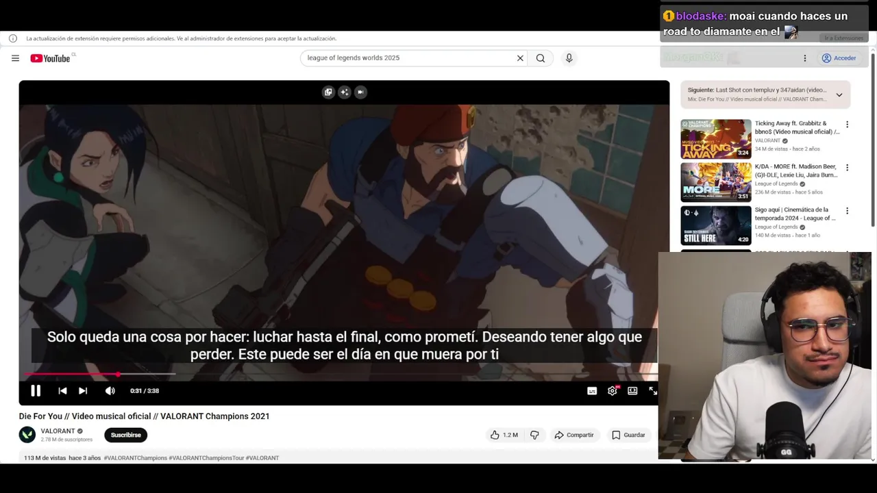
Task: Click the sparkles extension icon above video
Action: (x=345, y=92)
